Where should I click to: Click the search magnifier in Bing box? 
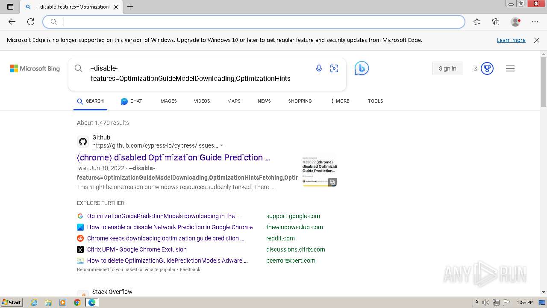pos(79,68)
